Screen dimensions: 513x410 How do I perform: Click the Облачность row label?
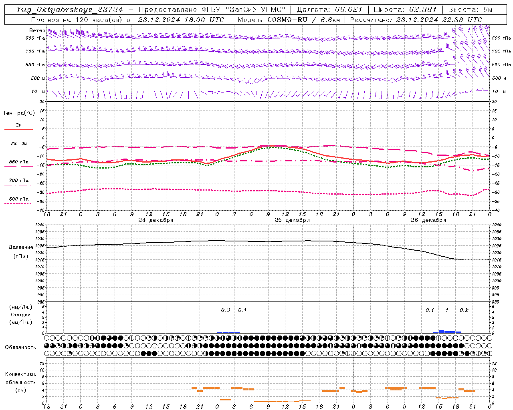point(20,348)
